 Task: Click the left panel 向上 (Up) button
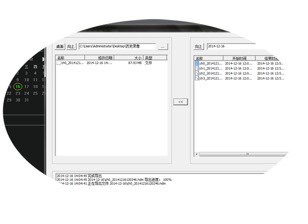[71, 46]
